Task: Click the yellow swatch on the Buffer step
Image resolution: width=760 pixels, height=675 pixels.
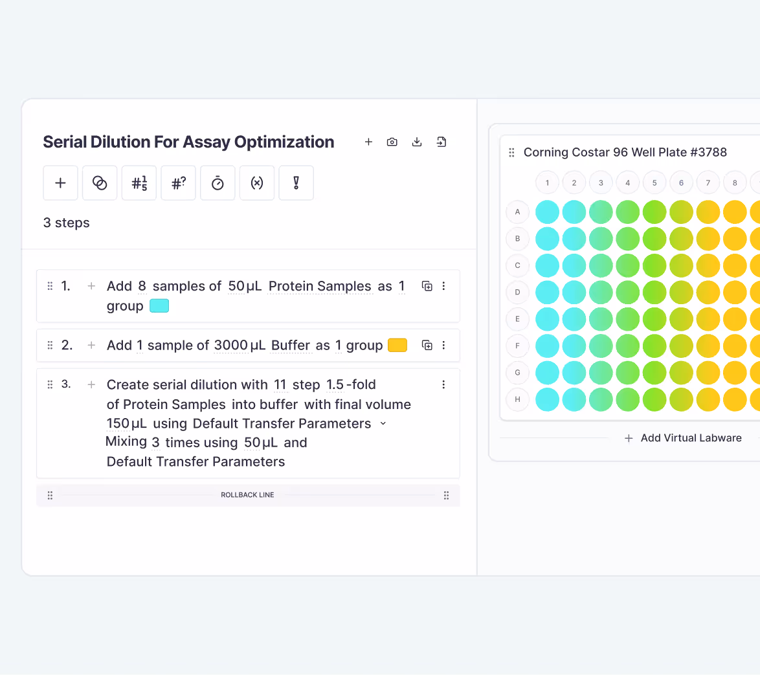Action: pyautogui.click(x=397, y=345)
